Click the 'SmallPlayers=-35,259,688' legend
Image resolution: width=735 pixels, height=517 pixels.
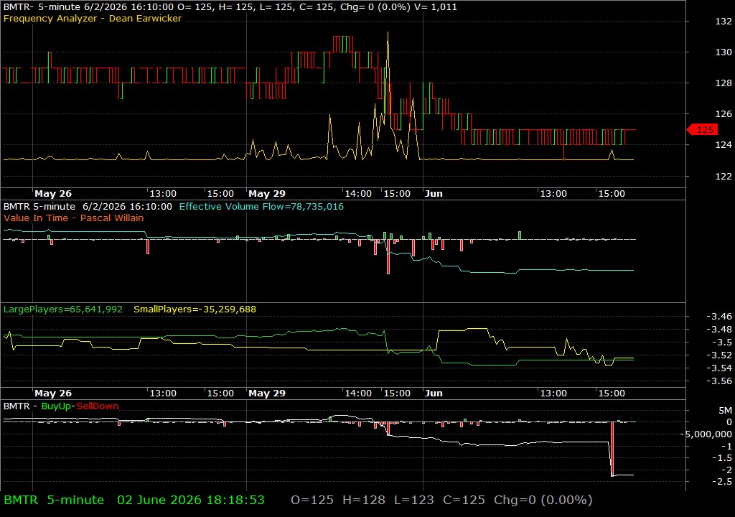[195, 309]
